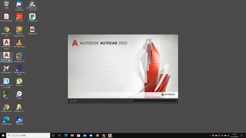Click the Cortana circle on the taskbar

pyautogui.click(x=53, y=135)
